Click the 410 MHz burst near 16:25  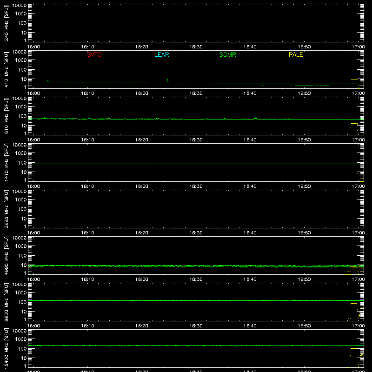pyautogui.click(x=168, y=80)
